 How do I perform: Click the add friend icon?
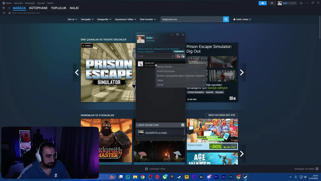pos(183,56)
